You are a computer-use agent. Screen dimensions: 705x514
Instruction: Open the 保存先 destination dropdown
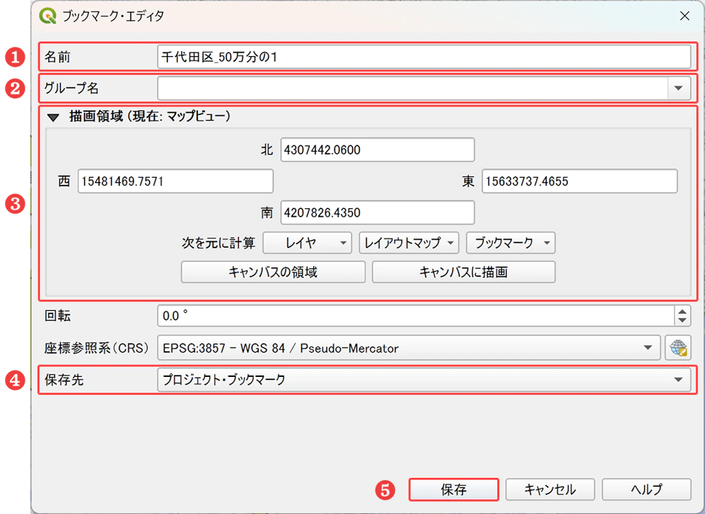point(424,380)
